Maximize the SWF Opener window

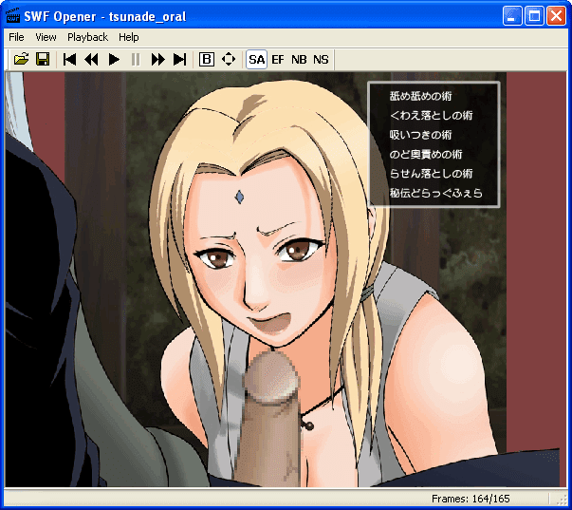point(534,16)
